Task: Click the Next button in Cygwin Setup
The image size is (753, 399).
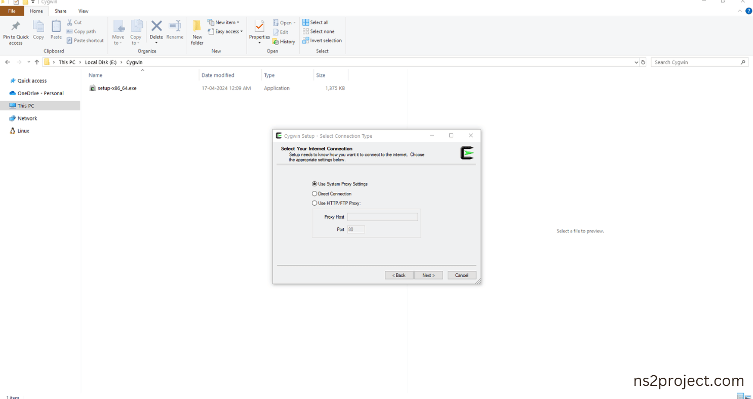Action: [428, 275]
